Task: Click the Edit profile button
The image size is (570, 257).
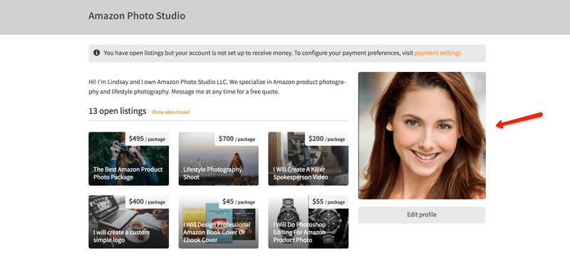Action: point(422,215)
